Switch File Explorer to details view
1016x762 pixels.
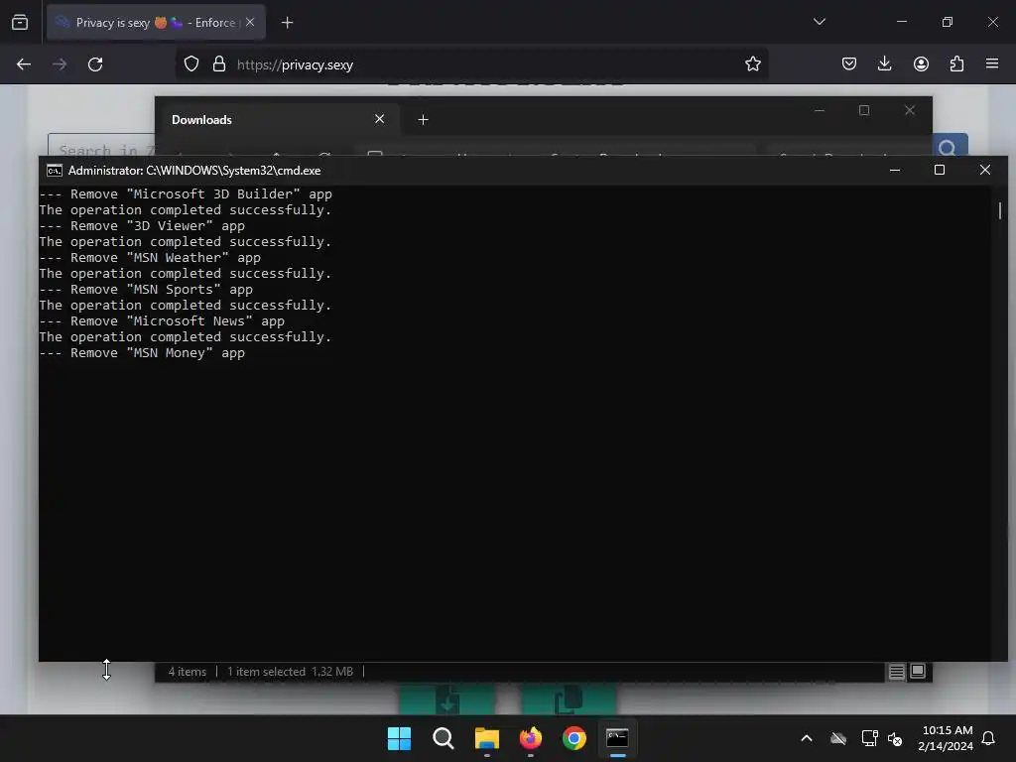click(x=896, y=672)
